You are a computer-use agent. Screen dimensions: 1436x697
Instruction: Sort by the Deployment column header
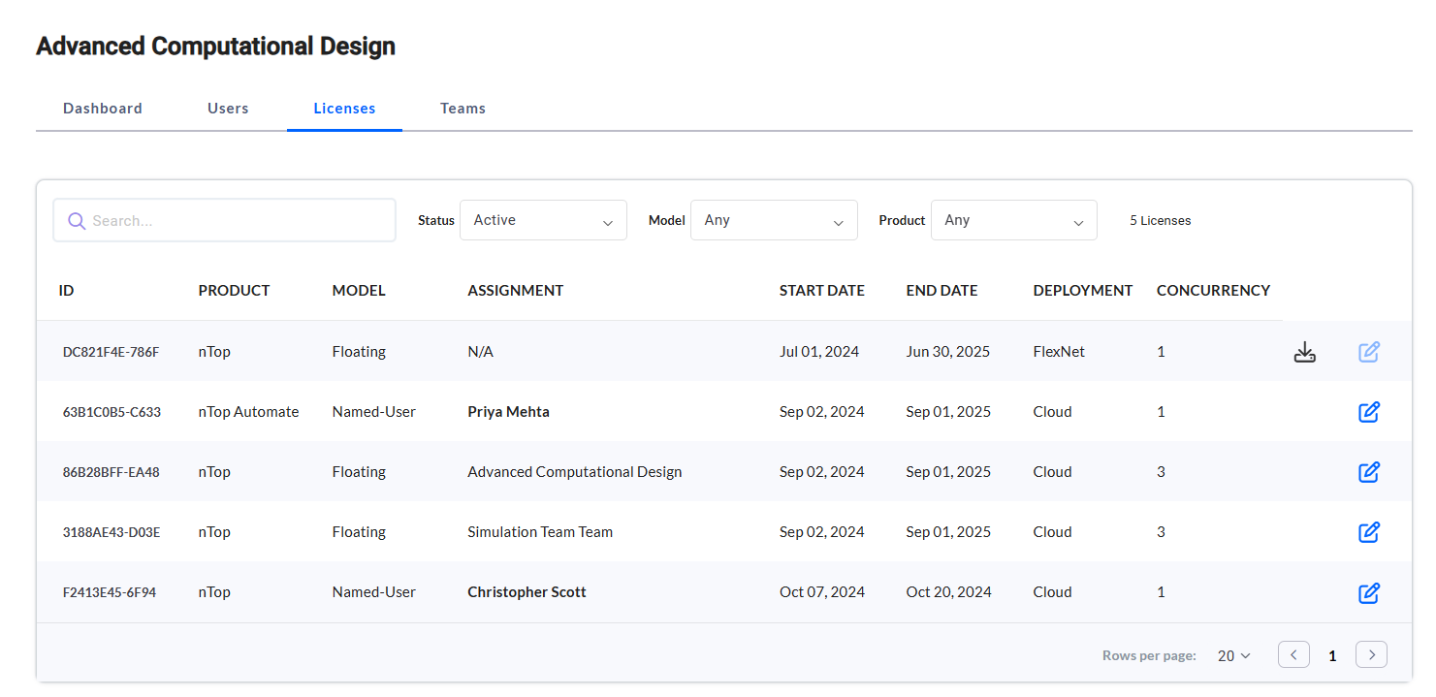[x=1082, y=291]
